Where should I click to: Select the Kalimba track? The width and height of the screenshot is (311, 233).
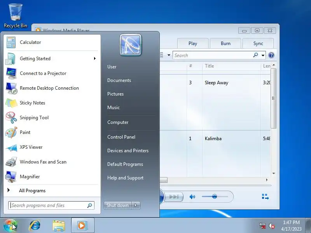(213, 139)
